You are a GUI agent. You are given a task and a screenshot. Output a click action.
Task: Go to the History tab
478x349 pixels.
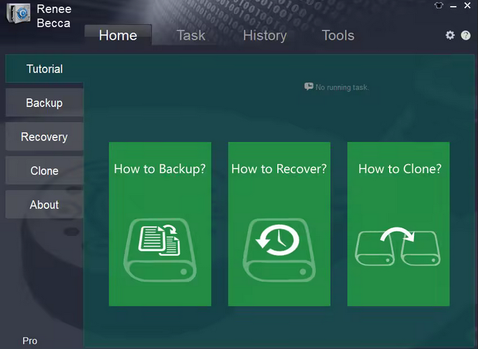click(265, 36)
